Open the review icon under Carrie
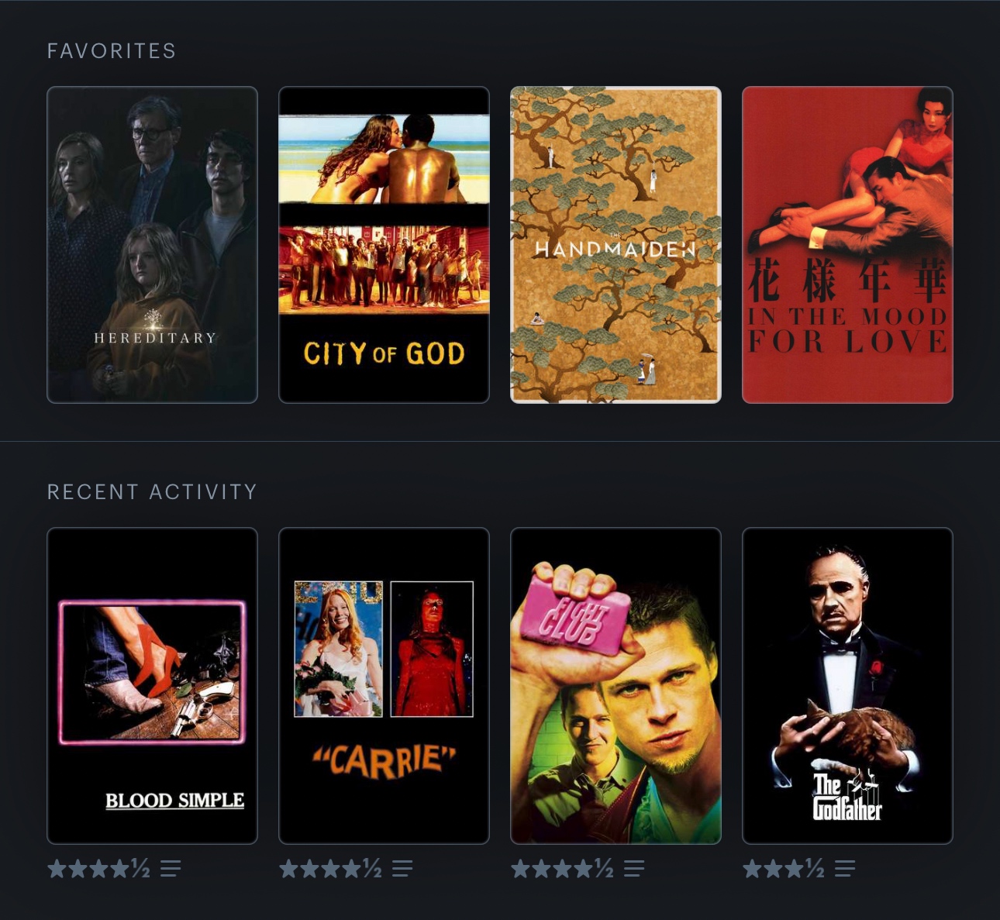This screenshot has height=920, width=1000. coord(402,869)
